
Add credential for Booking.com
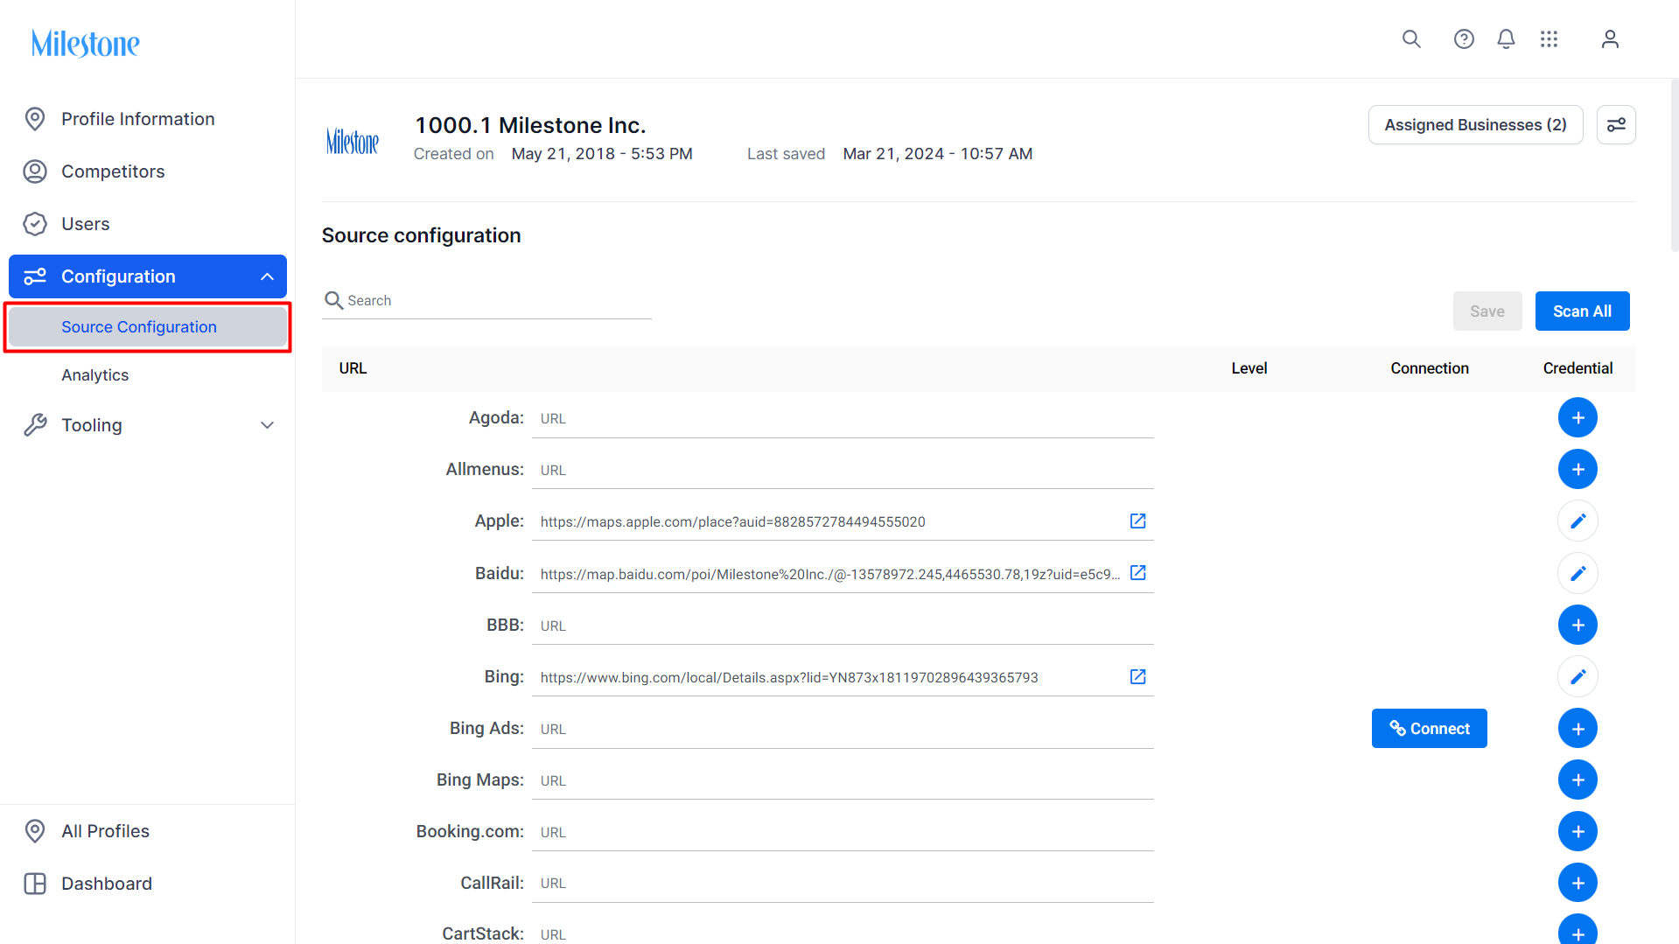tap(1578, 832)
